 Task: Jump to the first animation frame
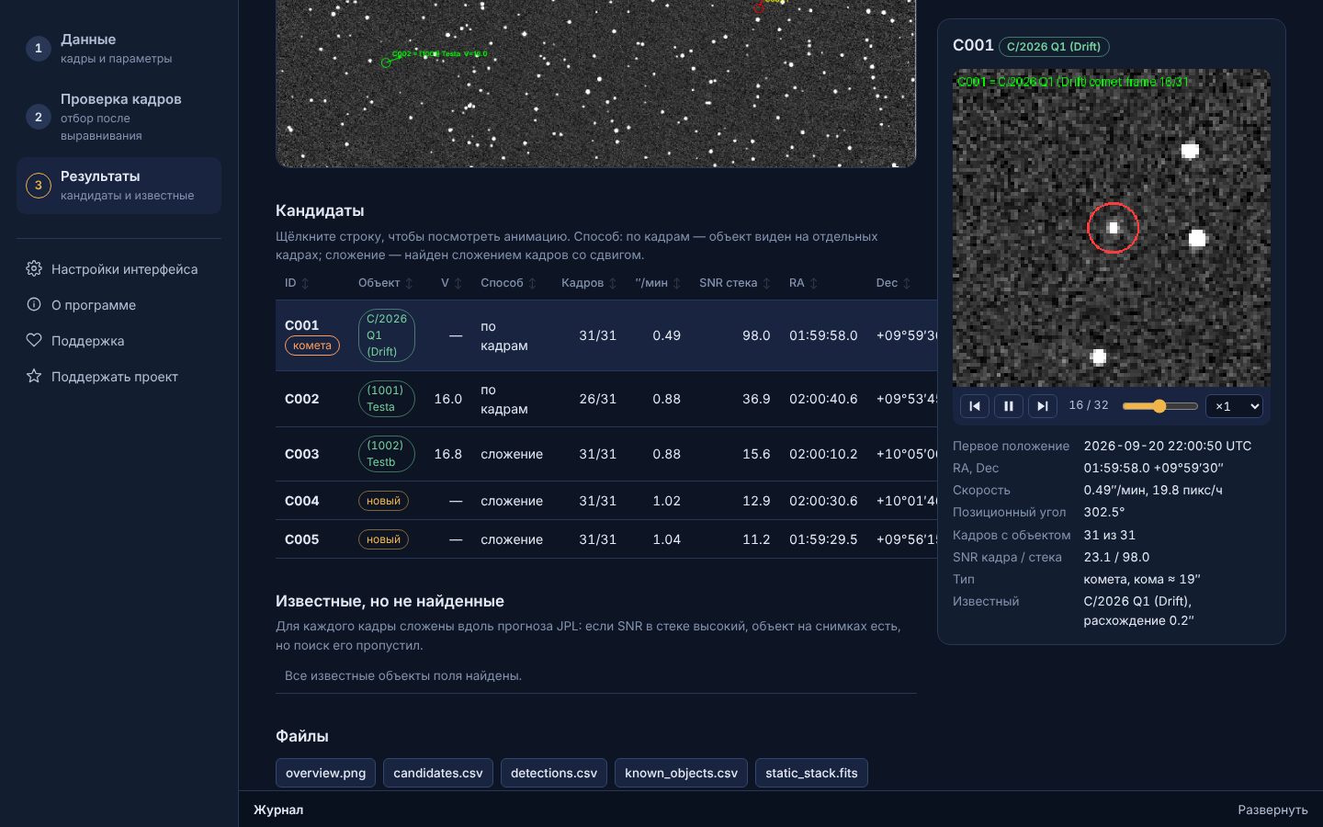[x=975, y=406]
